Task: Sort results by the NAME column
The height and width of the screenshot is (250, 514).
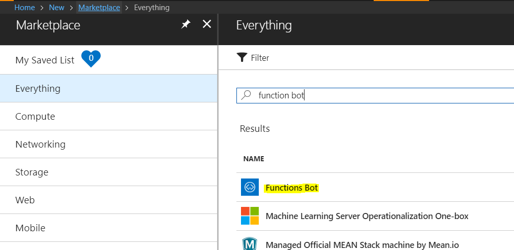Action: click(x=254, y=159)
